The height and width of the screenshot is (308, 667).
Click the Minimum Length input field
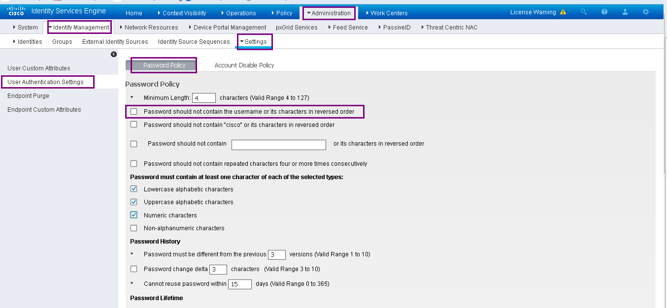[204, 97]
